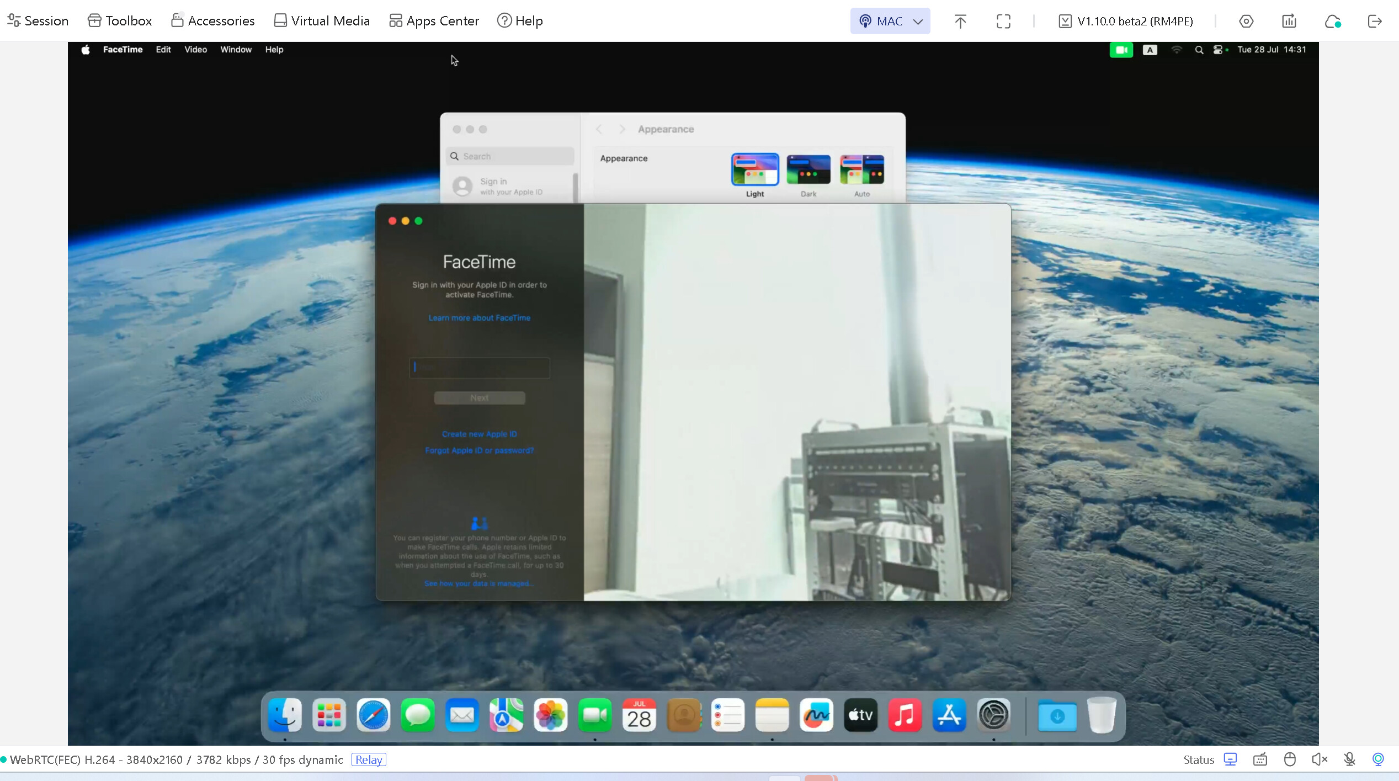Open the Video menu in the Mac menu bar
Image resolution: width=1399 pixels, height=781 pixels.
tap(196, 50)
